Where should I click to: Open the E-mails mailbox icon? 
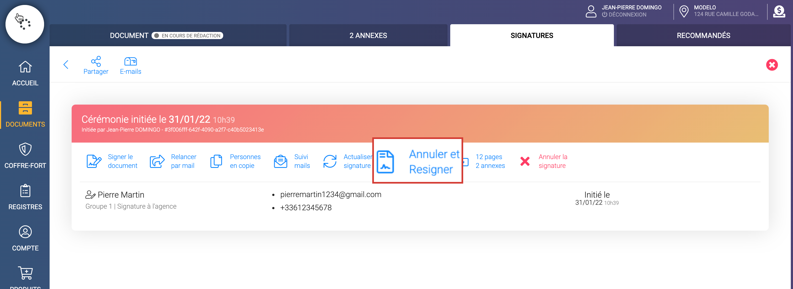pyautogui.click(x=130, y=61)
